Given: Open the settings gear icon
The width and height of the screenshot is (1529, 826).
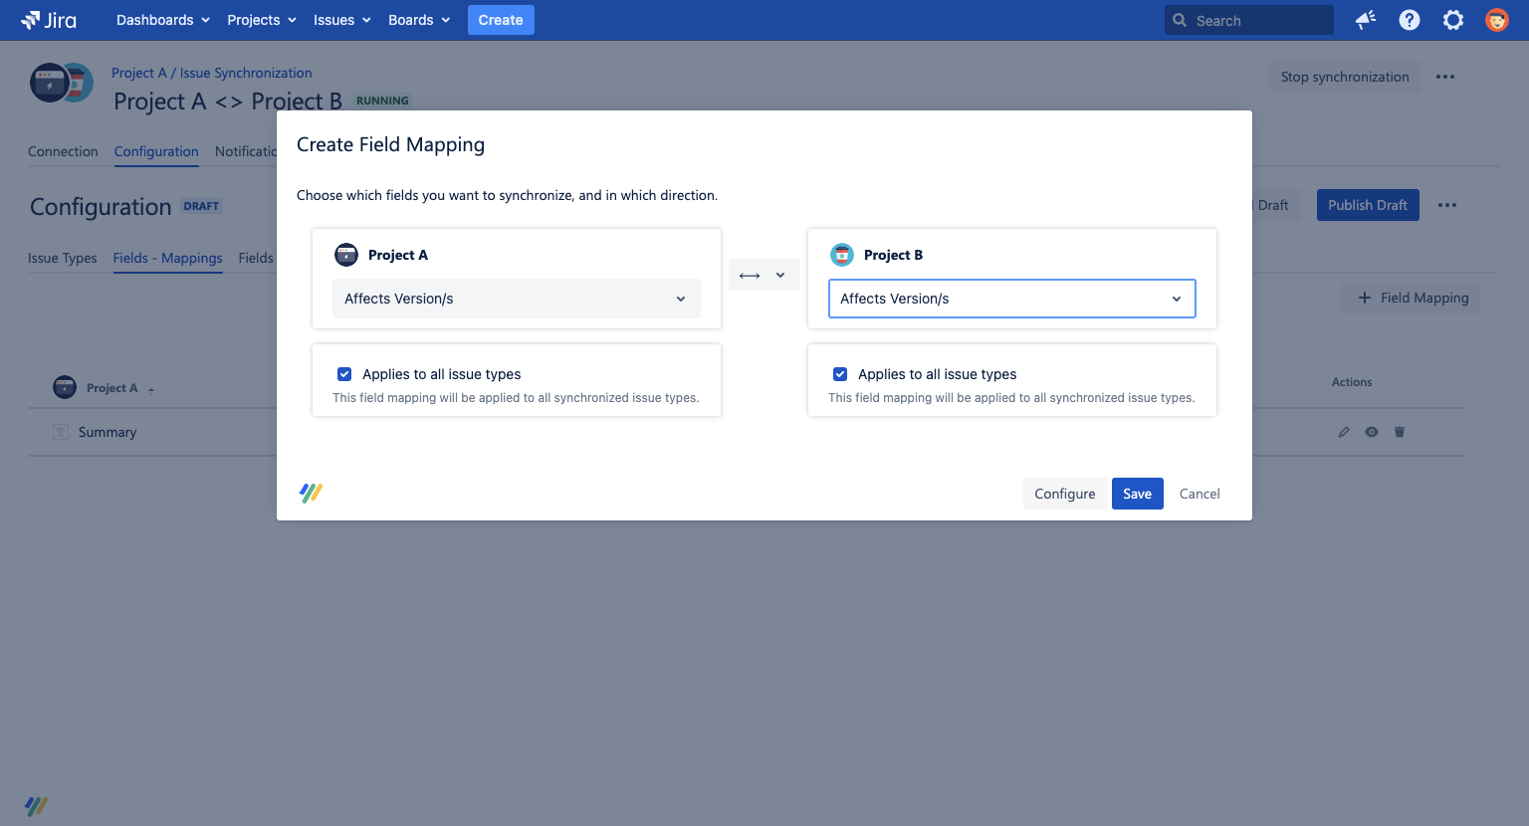Looking at the screenshot, I should tap(1453, 20).
